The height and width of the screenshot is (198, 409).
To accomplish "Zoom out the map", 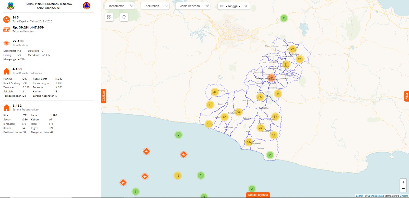I will [403, 189].
